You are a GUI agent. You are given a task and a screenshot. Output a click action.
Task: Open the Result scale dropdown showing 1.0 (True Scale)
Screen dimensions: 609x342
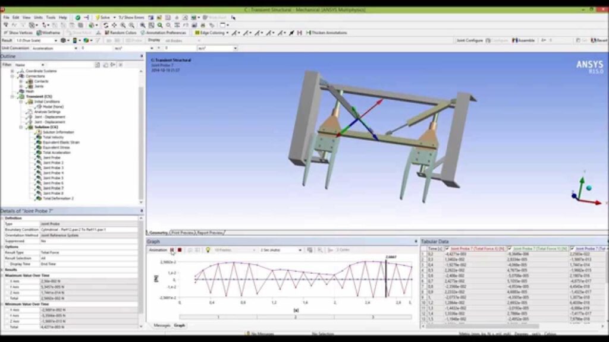56,39
